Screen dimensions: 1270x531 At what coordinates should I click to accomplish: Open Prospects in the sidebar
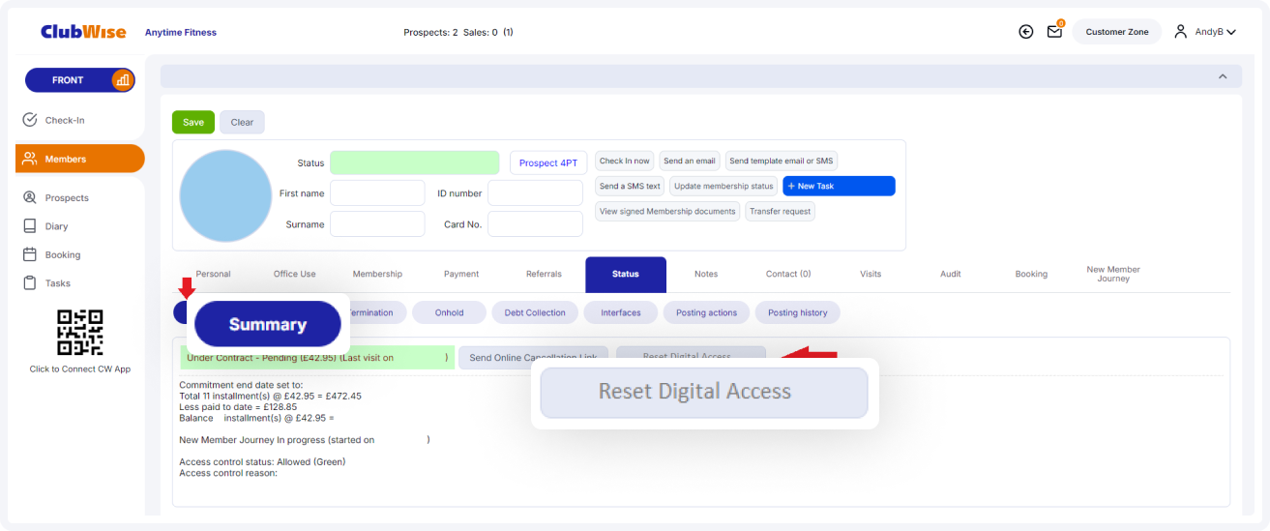(66, 197)
